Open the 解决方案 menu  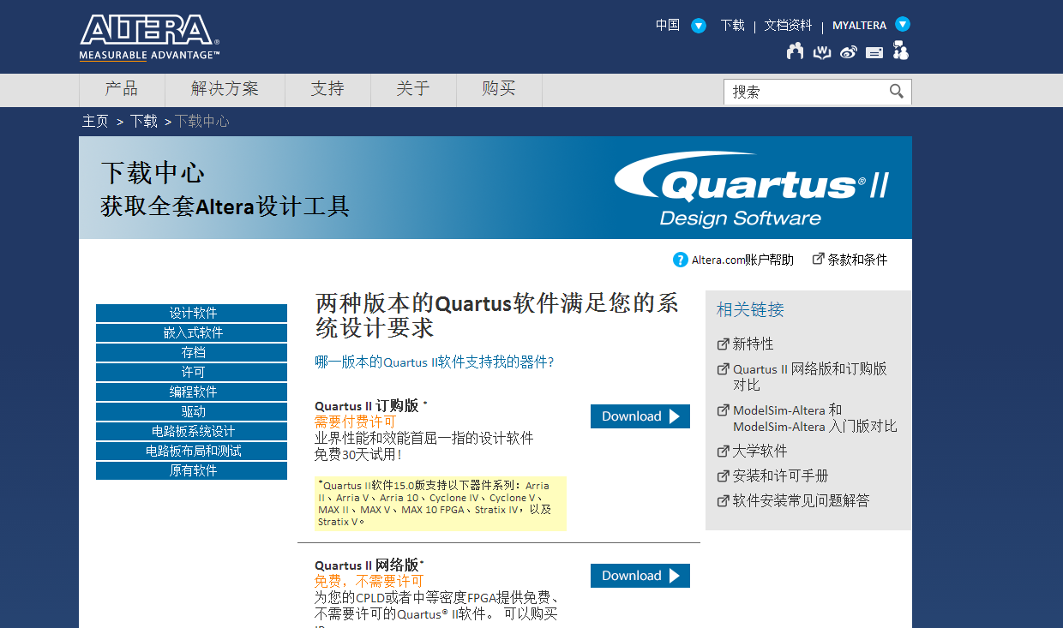pos(225,89)
